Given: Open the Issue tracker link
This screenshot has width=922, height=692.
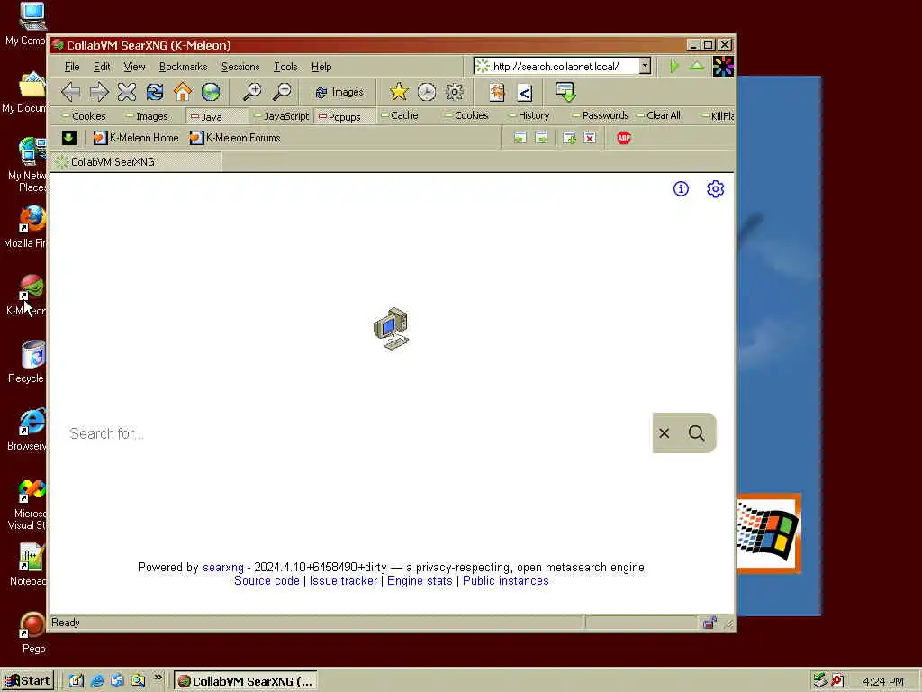Looking at the screenshot, I should (x=343, y=581).
